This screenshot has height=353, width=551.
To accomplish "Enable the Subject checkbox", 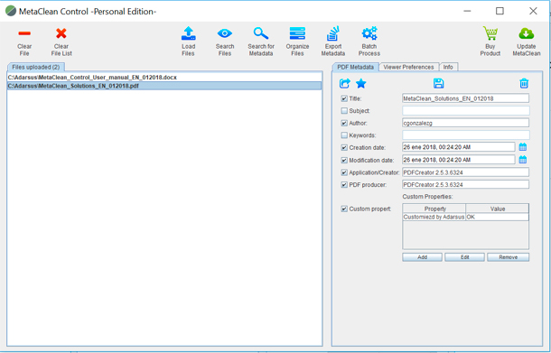I will tap(344, 111).
